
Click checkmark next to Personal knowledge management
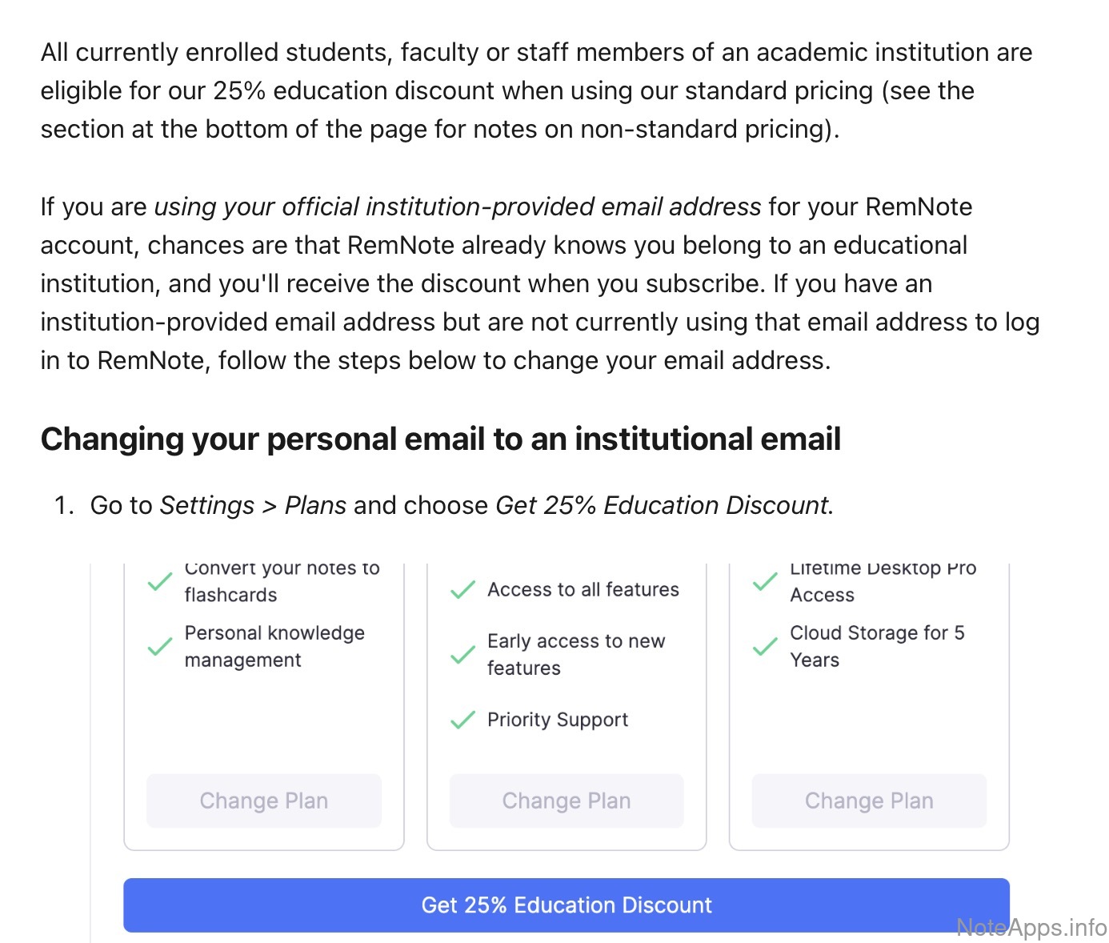click(160, 646)
